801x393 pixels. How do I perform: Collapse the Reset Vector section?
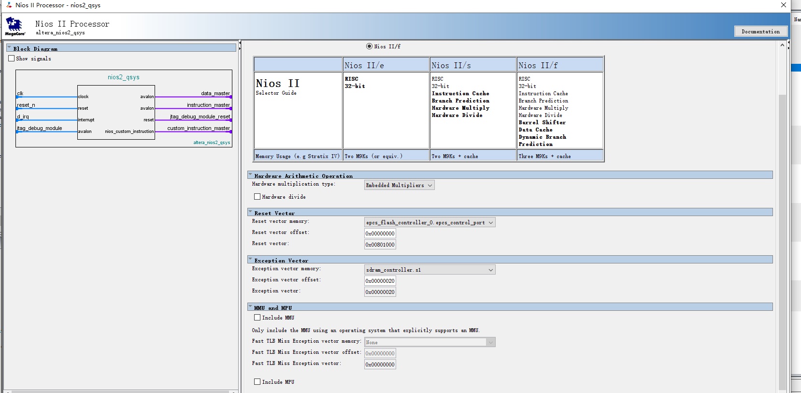point(250,212)
